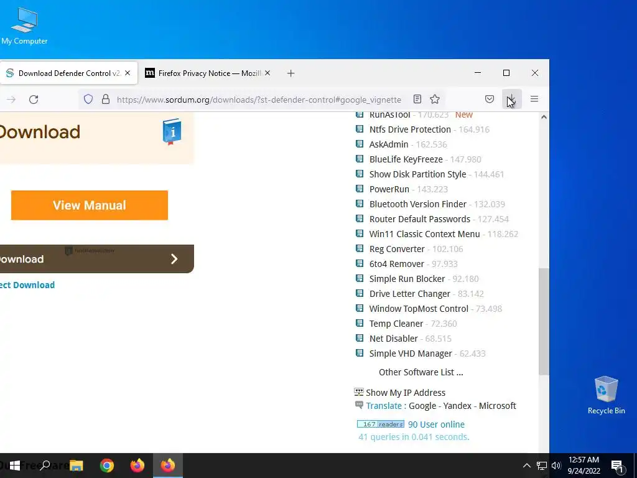The width and height of the screenshot is (637, 478).
Task: Open File Explorer from taskbar
Action: (76, 466)
